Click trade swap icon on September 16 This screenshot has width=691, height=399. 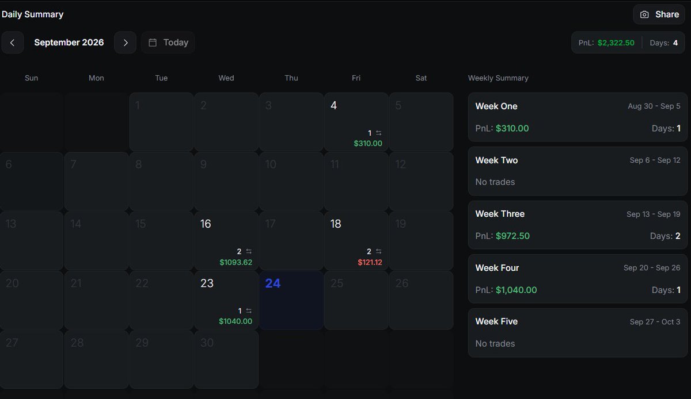249,251
